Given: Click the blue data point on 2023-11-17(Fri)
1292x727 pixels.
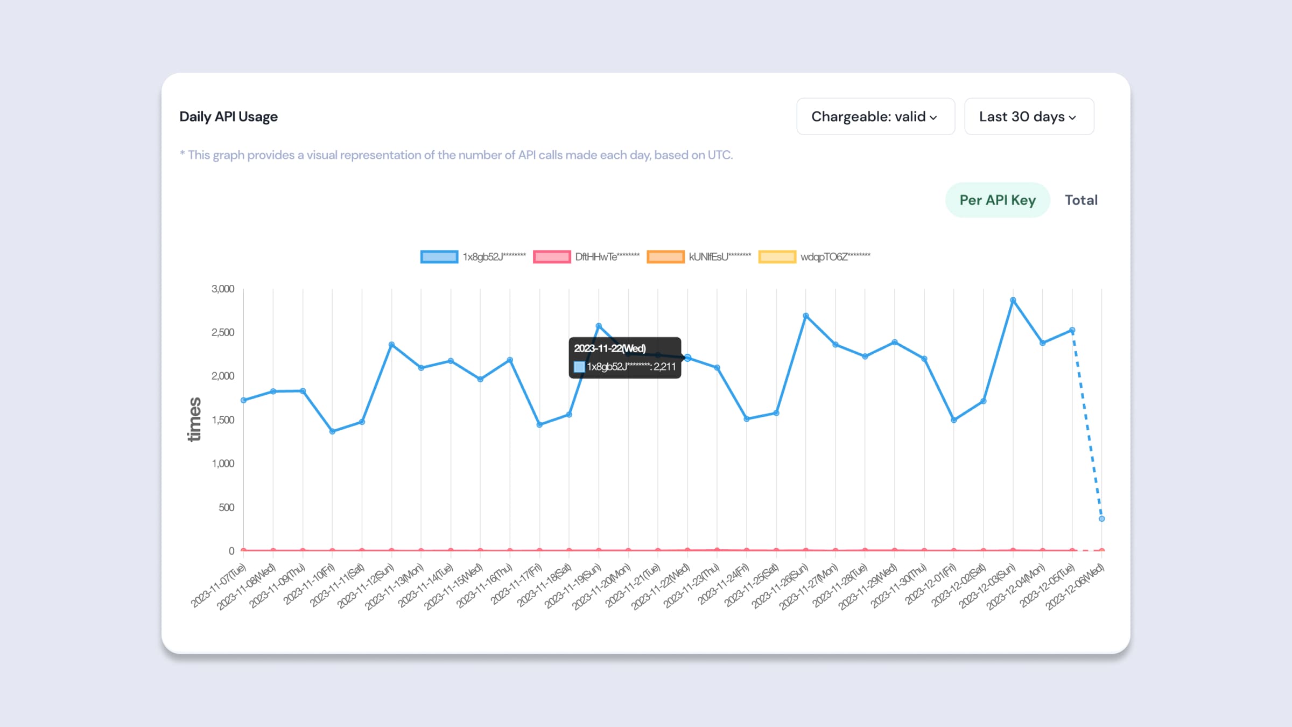Looking at the screenshot, I should point(539,424).
